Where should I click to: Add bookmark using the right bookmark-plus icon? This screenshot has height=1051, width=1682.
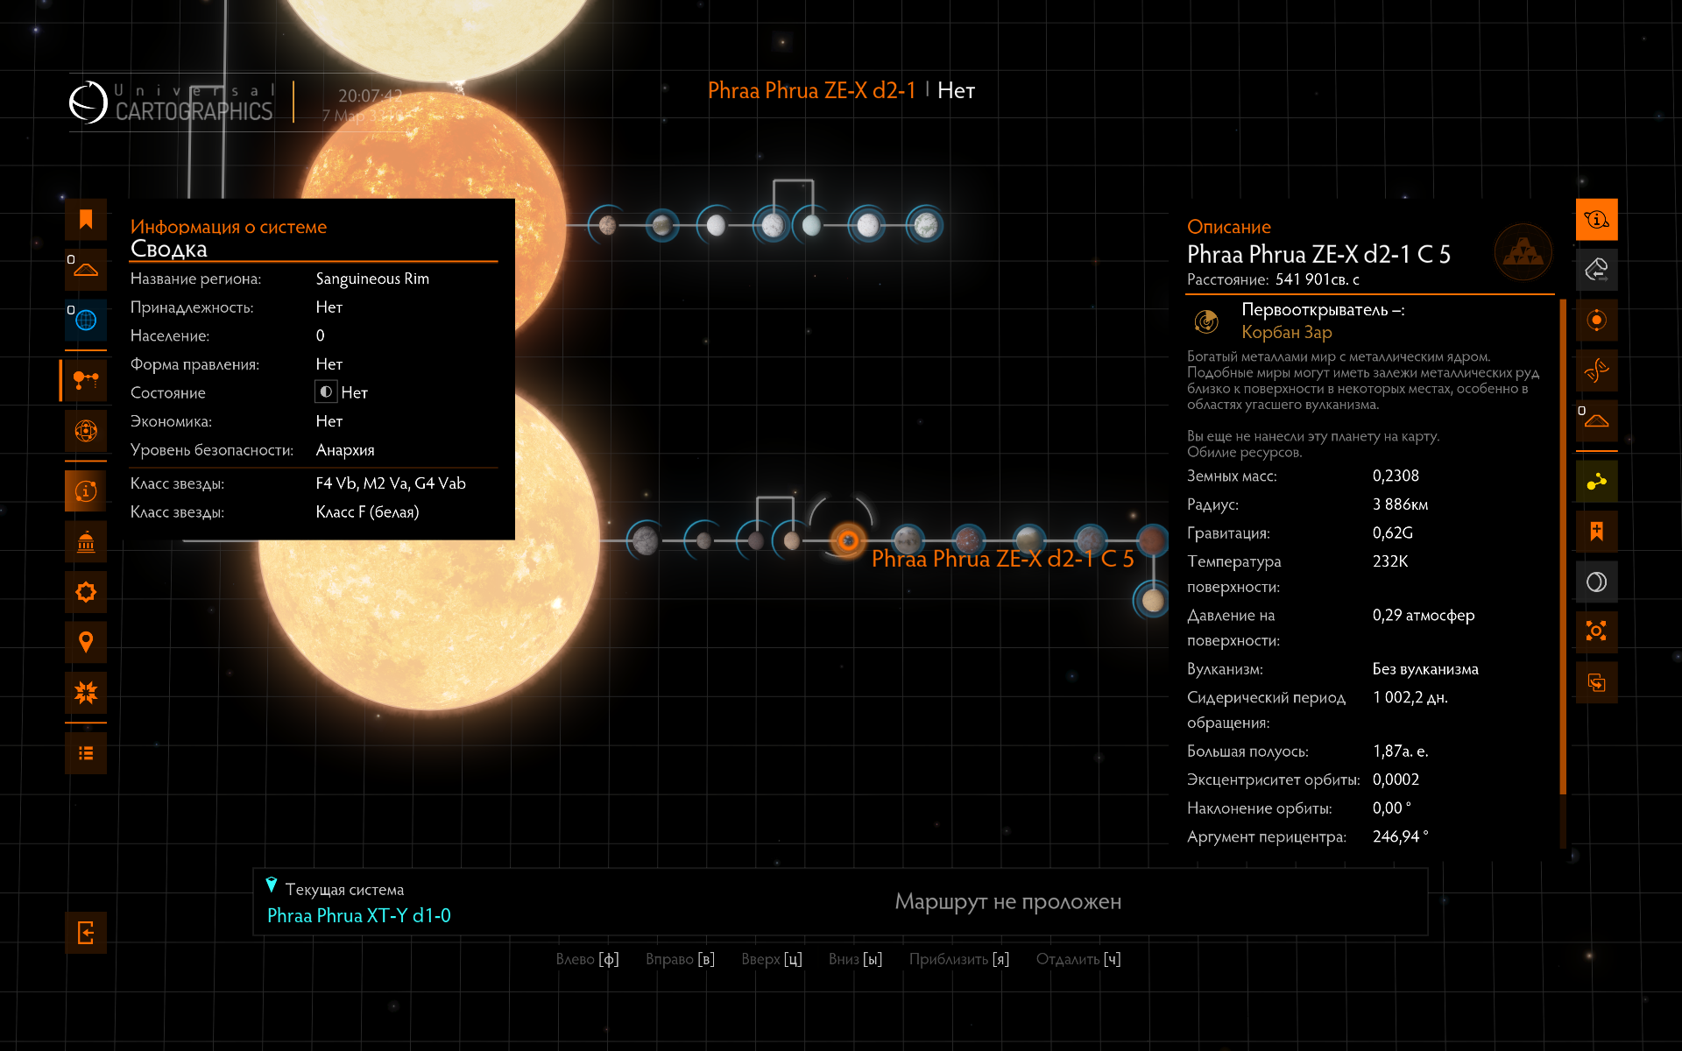1596,532
